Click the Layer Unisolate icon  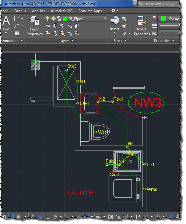click(x=55, y=33)
